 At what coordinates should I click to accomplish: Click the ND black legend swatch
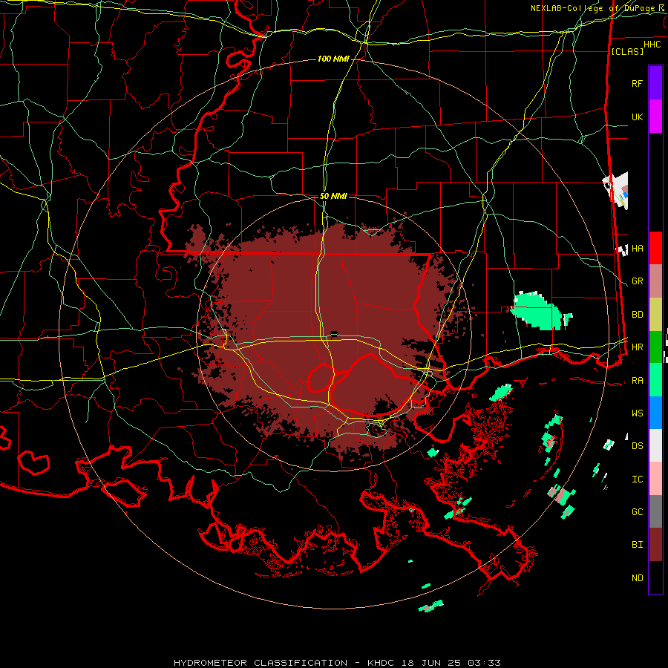coord(655,577)
